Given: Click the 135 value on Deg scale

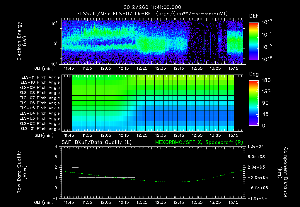Looking at the screenshot, I should (x=266, y=92).
